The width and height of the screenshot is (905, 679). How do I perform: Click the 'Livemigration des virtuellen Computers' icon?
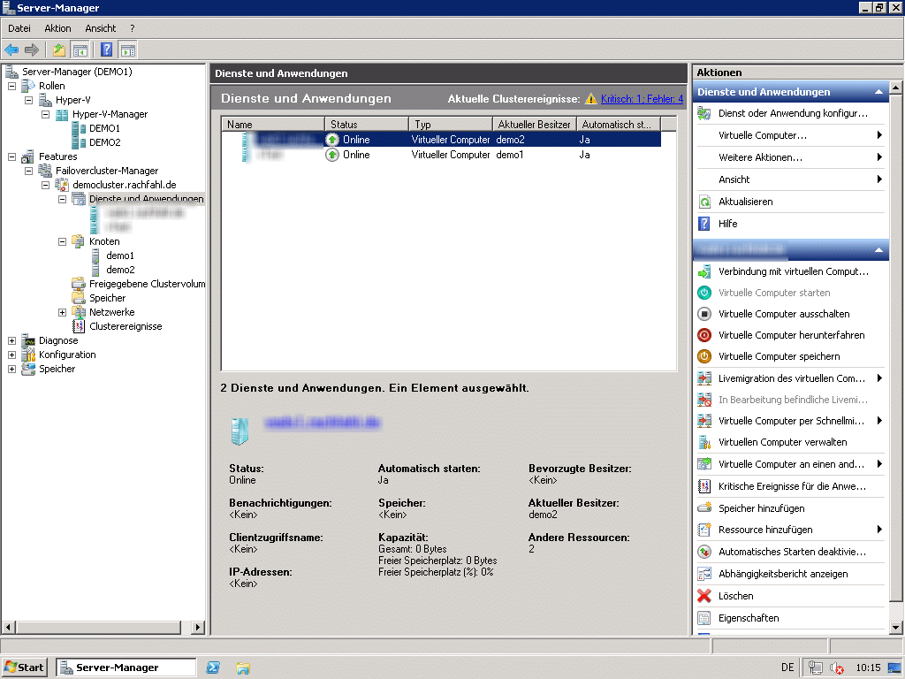(704, 378)
